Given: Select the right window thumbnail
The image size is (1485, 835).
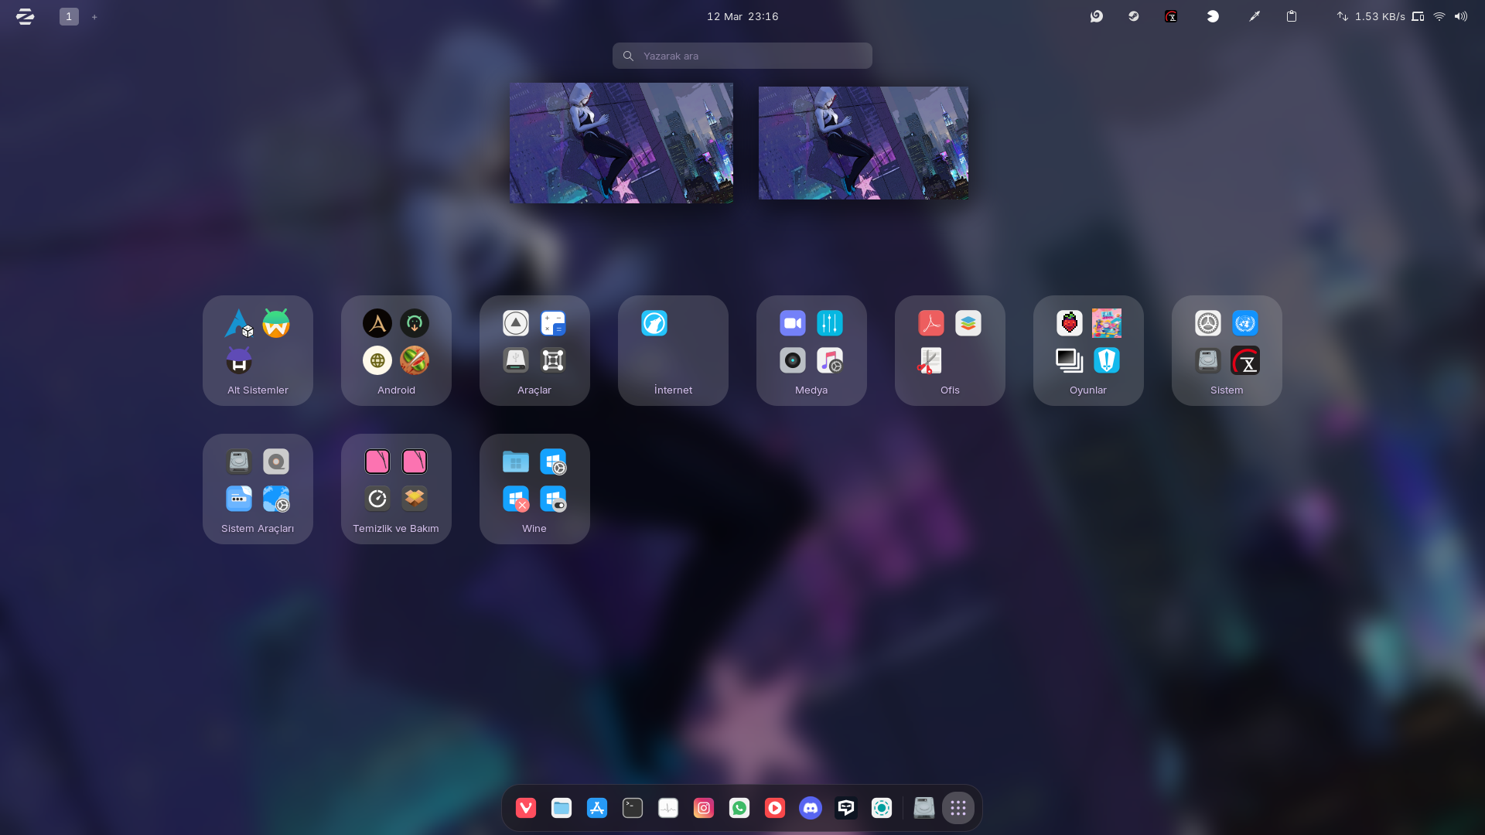Looking at the screenshot, I should coord(863,143).
